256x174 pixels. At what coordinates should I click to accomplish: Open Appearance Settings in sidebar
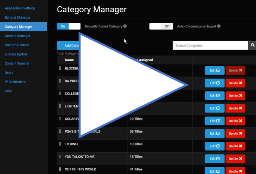pyautogui.click(x=20, y=8)
